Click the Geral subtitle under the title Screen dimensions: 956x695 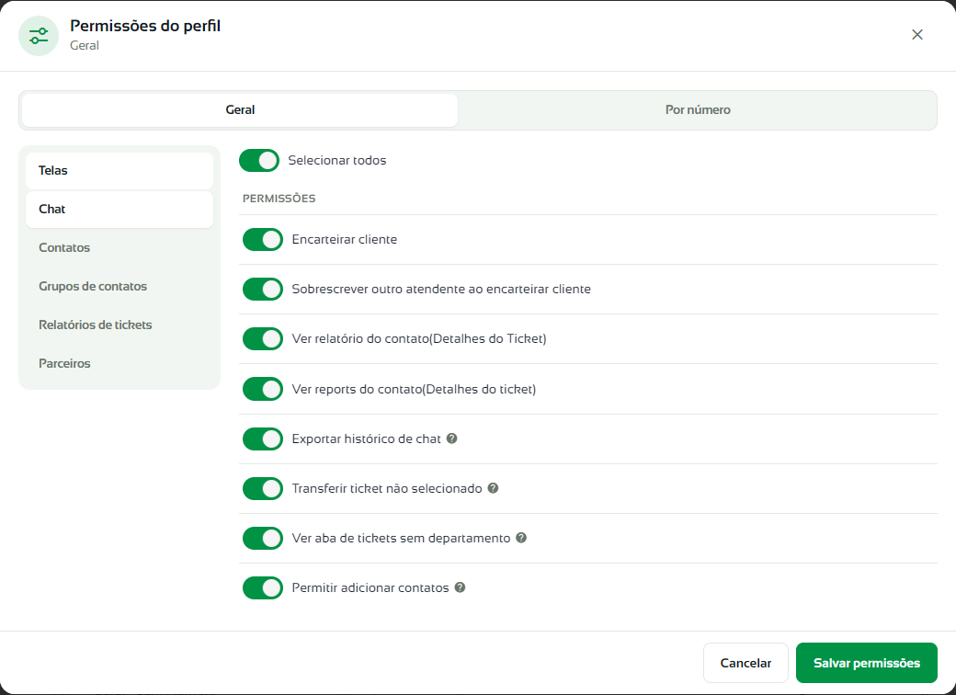point(85,46)
